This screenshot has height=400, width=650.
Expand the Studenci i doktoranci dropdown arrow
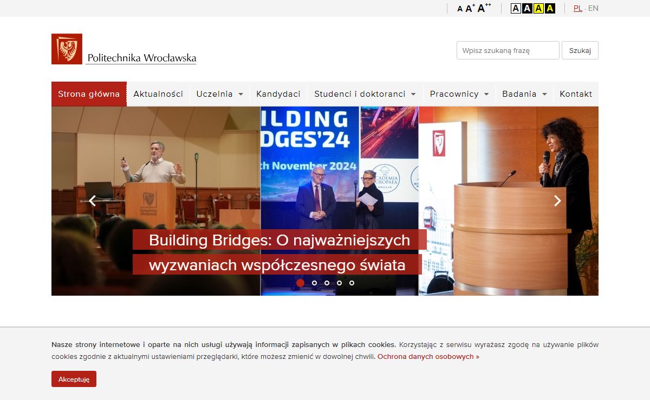tap(413, 95)
